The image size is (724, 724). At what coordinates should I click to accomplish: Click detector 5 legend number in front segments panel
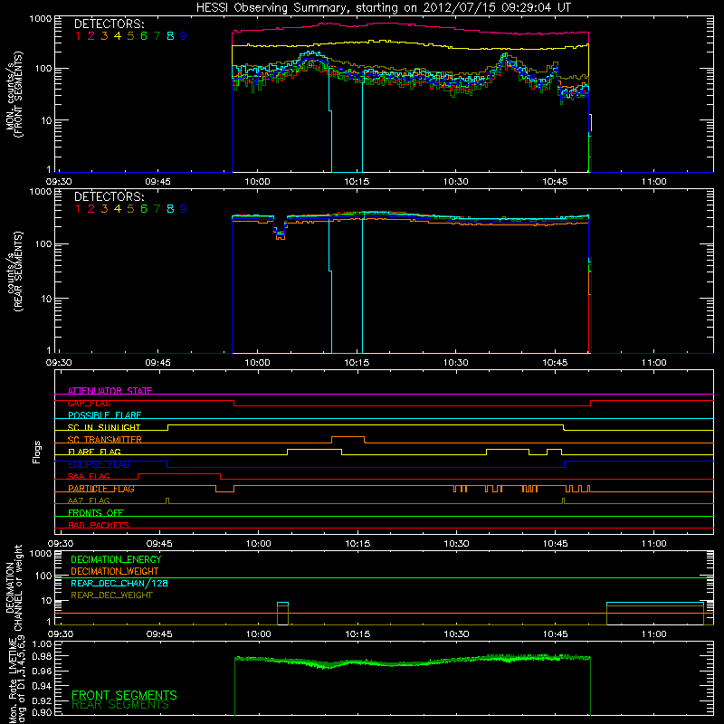130,36
